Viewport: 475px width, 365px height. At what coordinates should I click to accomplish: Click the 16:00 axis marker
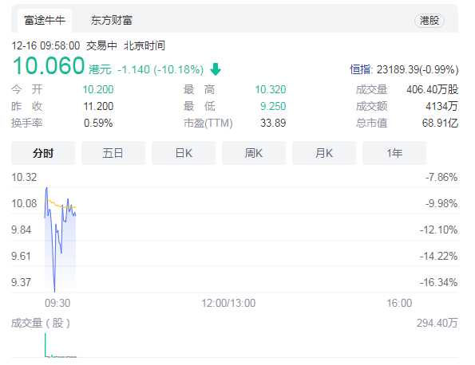(399, 303)
